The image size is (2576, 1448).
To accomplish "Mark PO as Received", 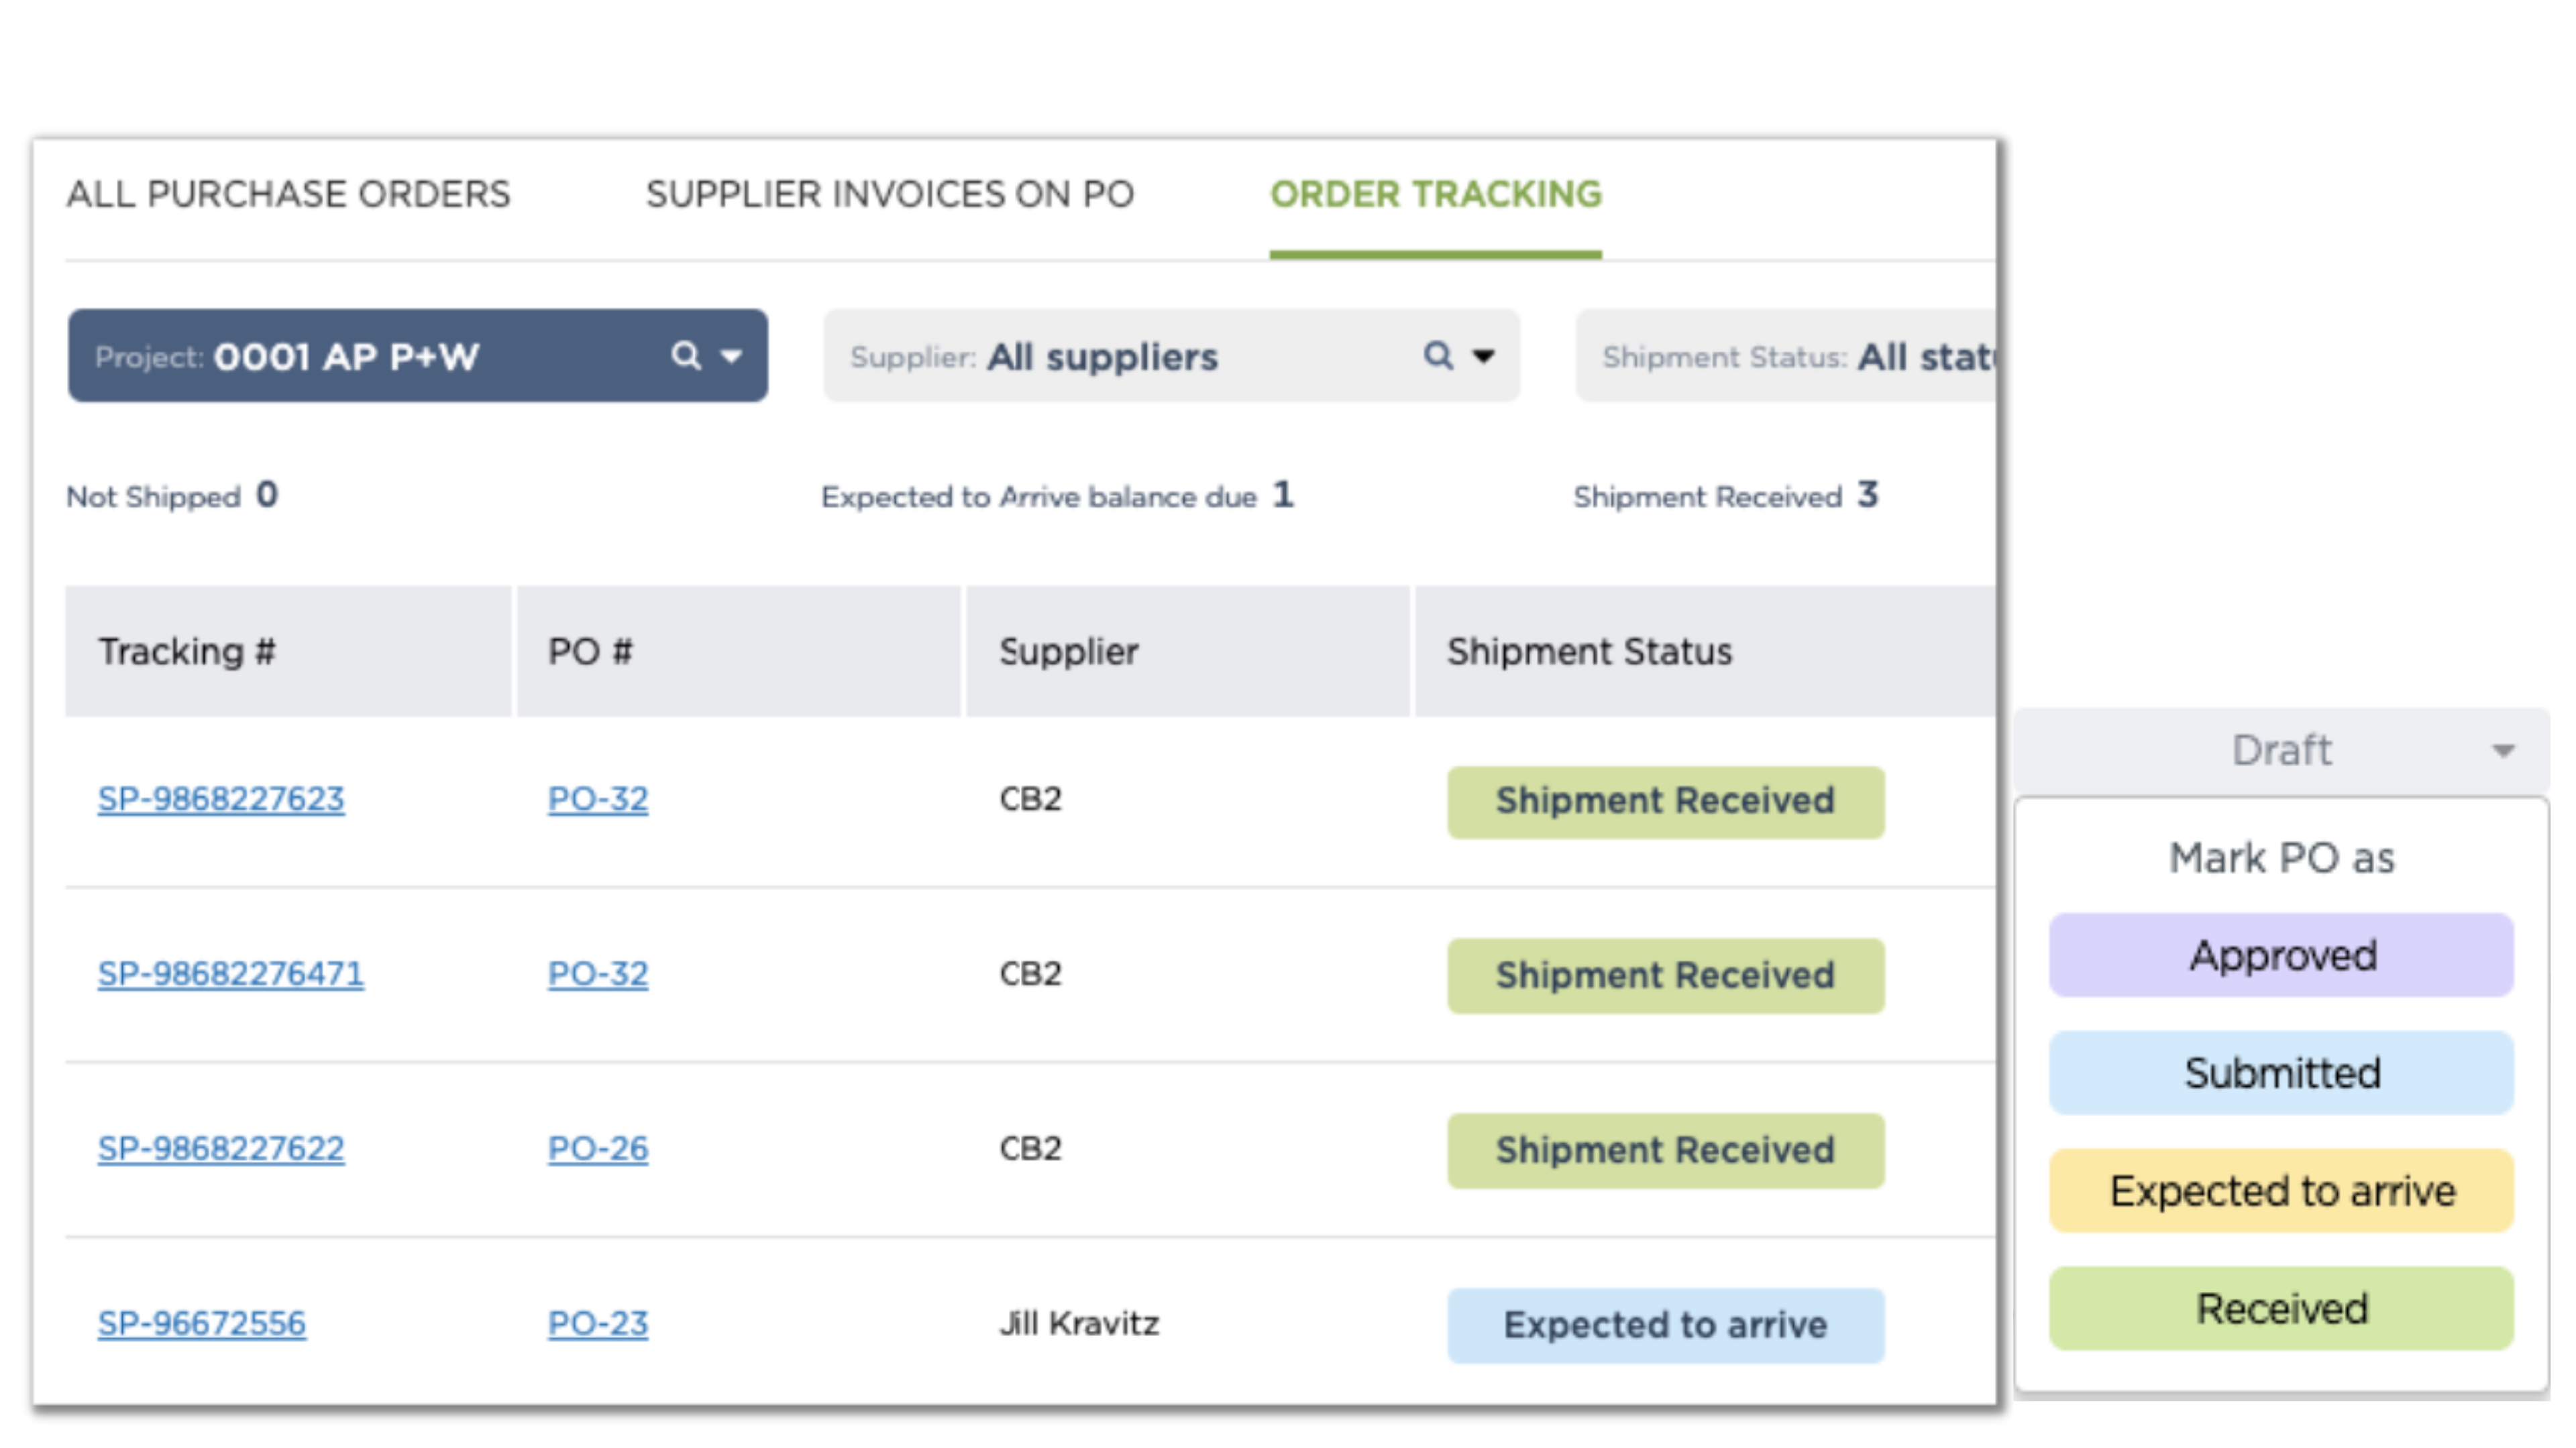I will click(2282, 1309).
